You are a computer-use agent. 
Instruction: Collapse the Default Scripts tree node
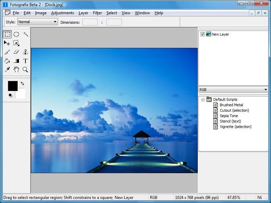tap(203, 99)
